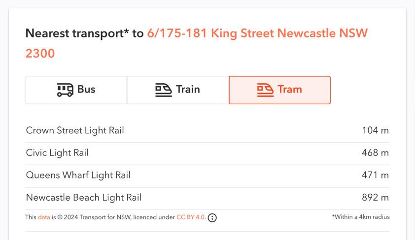Viewport: 415px width, 240px height.
Task: Click the orange tram icon
Action: click(x=265, y=90)
